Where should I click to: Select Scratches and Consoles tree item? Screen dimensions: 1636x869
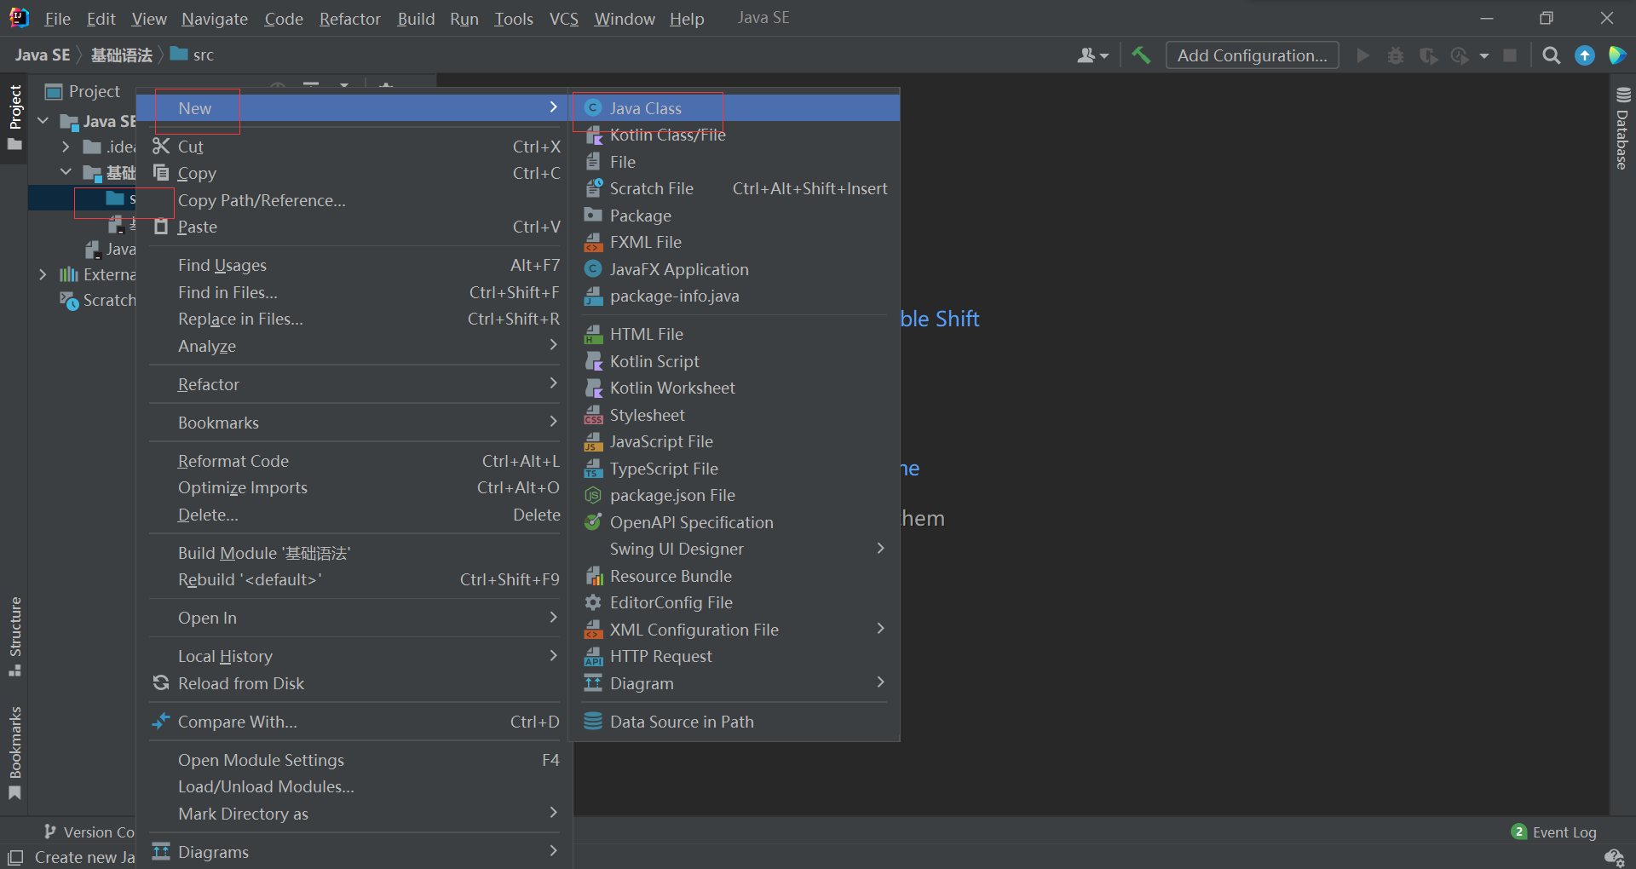[x=98, y=300]
